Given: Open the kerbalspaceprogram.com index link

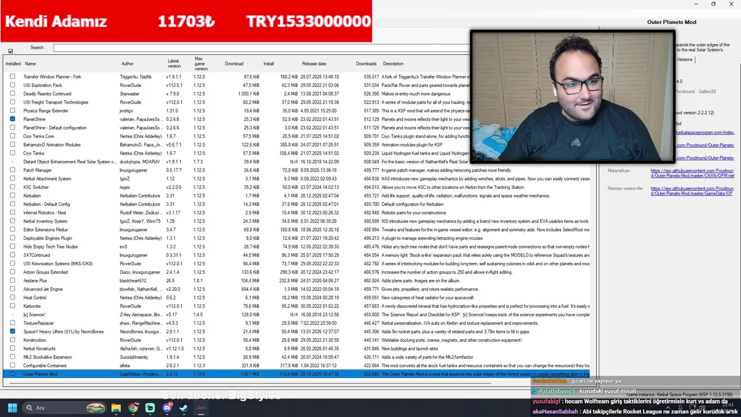Looking at the screenshot, I should tap(704, 133).
